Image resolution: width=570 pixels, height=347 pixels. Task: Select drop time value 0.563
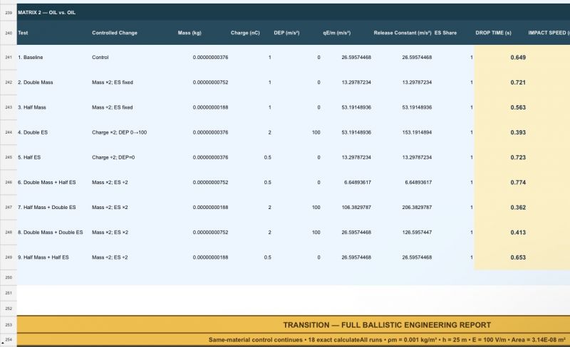pyautogui.click(x=518, y=107)
